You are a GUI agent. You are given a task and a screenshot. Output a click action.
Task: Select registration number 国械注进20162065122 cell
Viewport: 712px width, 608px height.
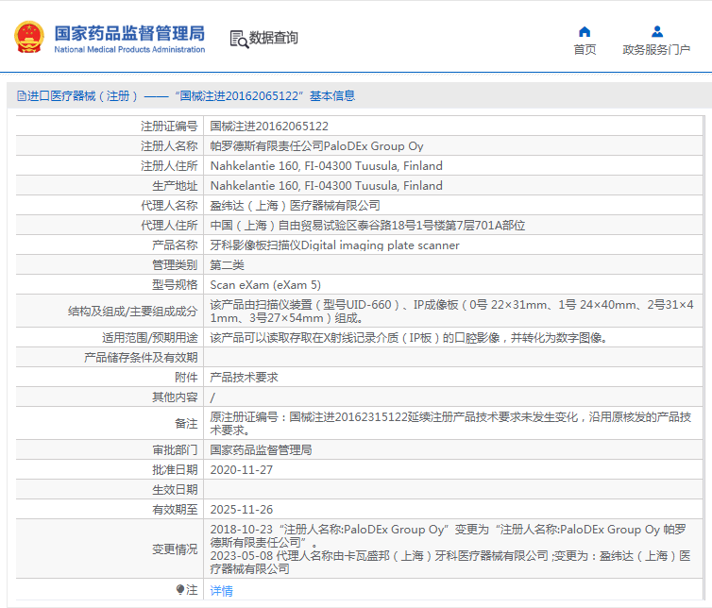click(269, 127)
